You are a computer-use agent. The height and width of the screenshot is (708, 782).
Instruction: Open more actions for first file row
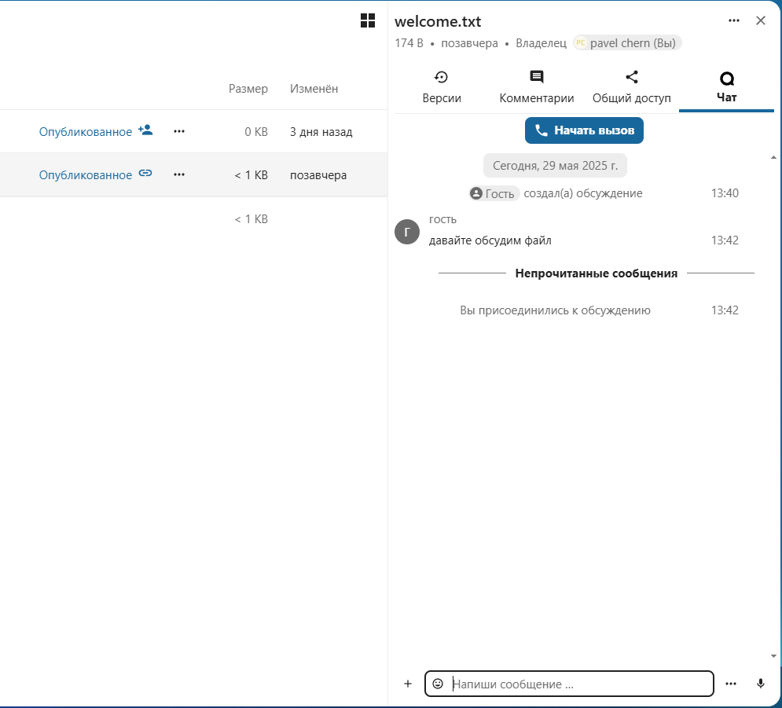click(179, 131)
